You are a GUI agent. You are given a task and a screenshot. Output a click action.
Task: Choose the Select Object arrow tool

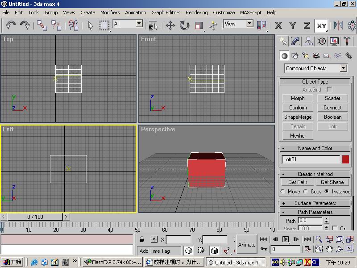(x=90, y=25)
